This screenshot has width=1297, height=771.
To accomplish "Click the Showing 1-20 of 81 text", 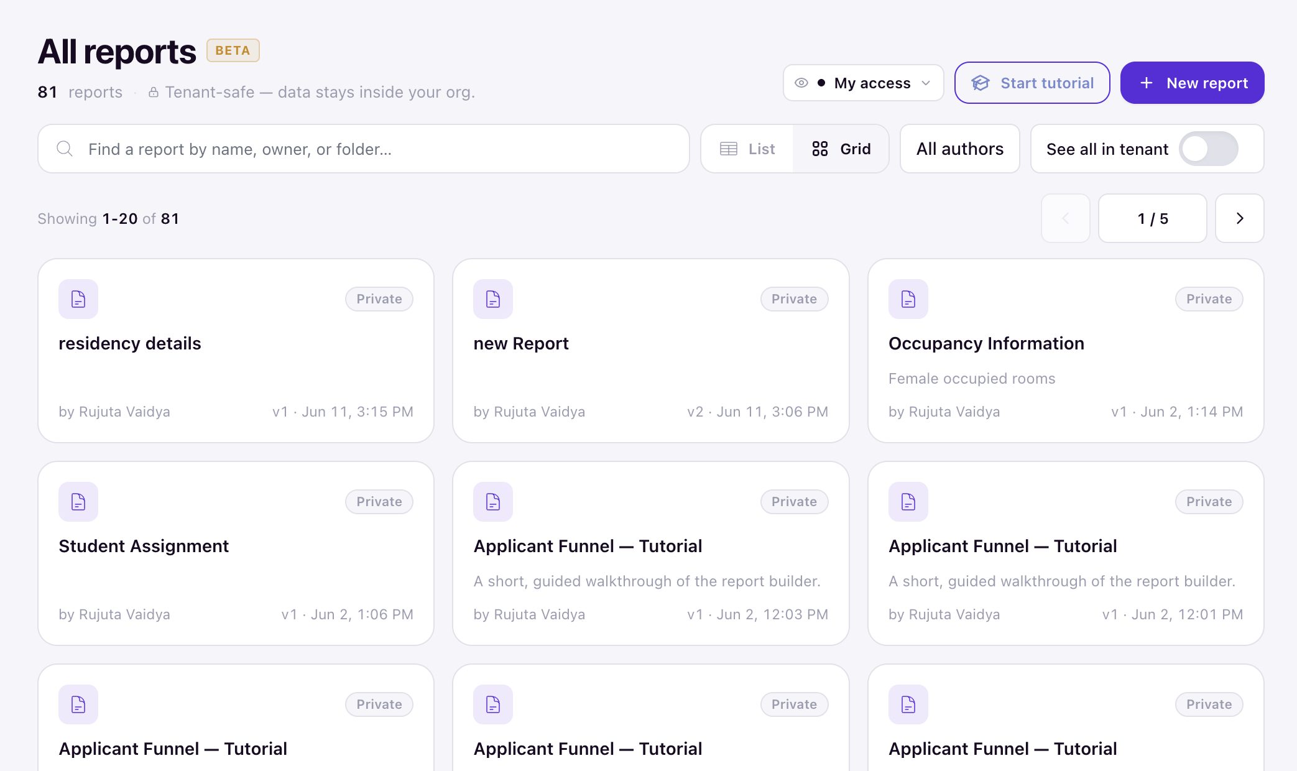I will [x=108, y=219].
